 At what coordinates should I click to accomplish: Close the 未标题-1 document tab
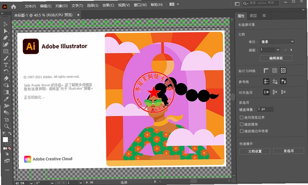coord(78,15)
